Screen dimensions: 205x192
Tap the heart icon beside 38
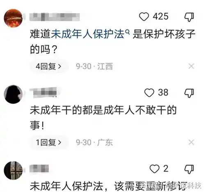[149, 93]
